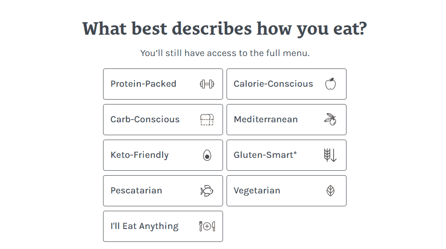446x249 pixels.
Task: Click the bread slice icon on Carb-Conscious
Action: pos(207,120)
